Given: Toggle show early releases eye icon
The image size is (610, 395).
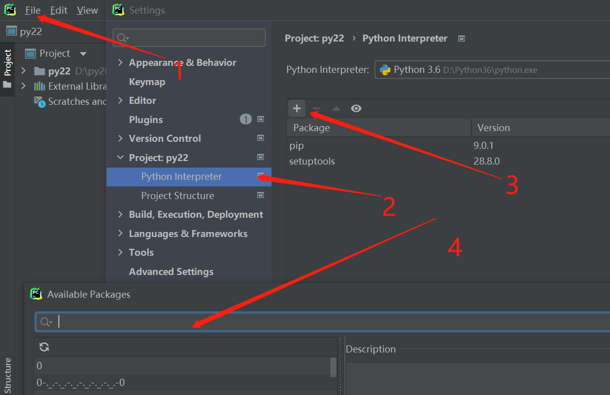Looking at the screenshot, I should click(x=356, y=108).
